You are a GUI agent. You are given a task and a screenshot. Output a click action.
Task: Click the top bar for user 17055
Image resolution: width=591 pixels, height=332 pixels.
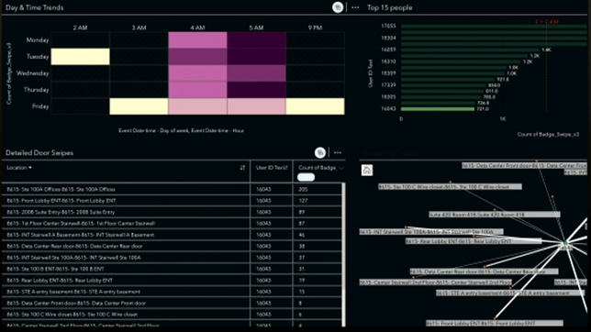(x=494, y=26)
